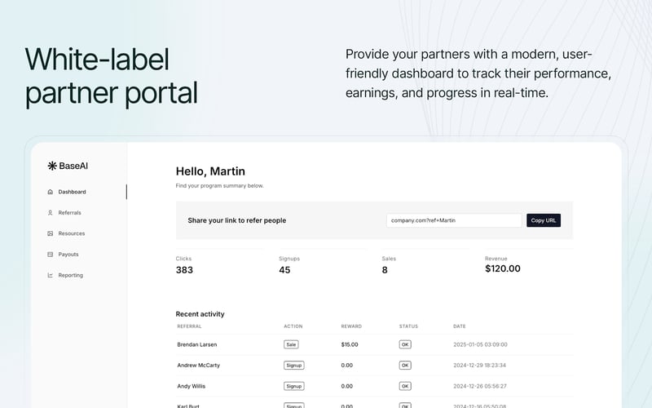This screenshot has height=408, width=652.
Task: Click the OK status for Andy Willis
Action: pyautogui.click(x=405, y=386)
